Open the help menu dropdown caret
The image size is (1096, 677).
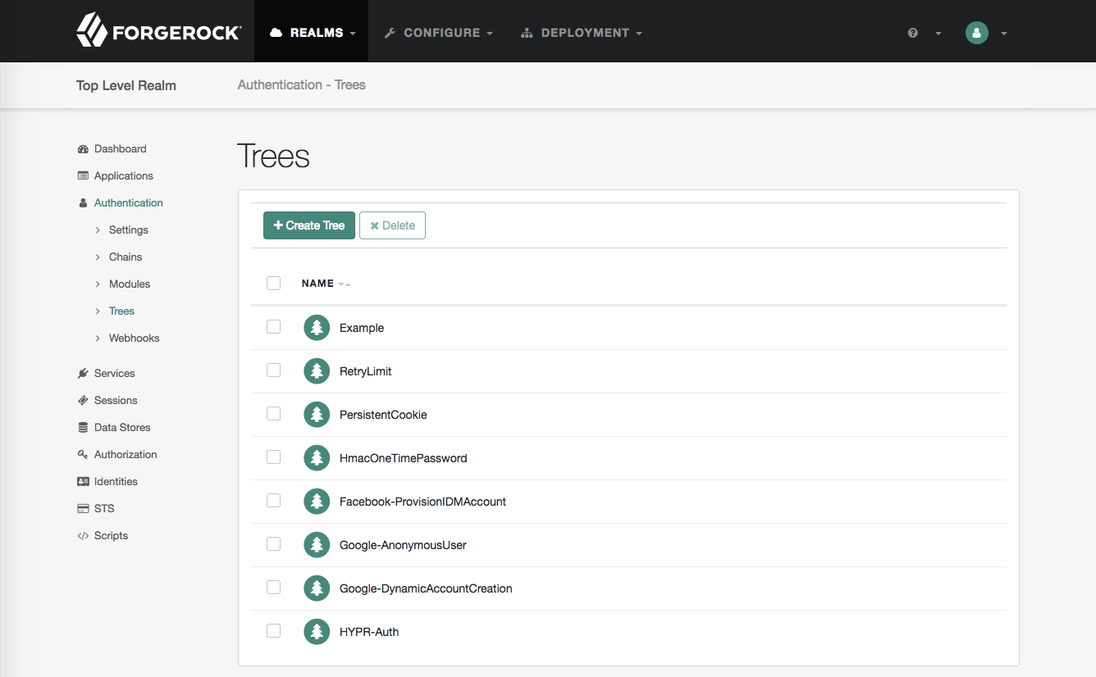[938, 34]
